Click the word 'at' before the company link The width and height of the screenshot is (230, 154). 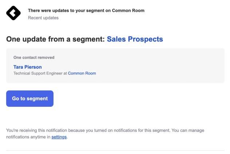tap(65, 73)
